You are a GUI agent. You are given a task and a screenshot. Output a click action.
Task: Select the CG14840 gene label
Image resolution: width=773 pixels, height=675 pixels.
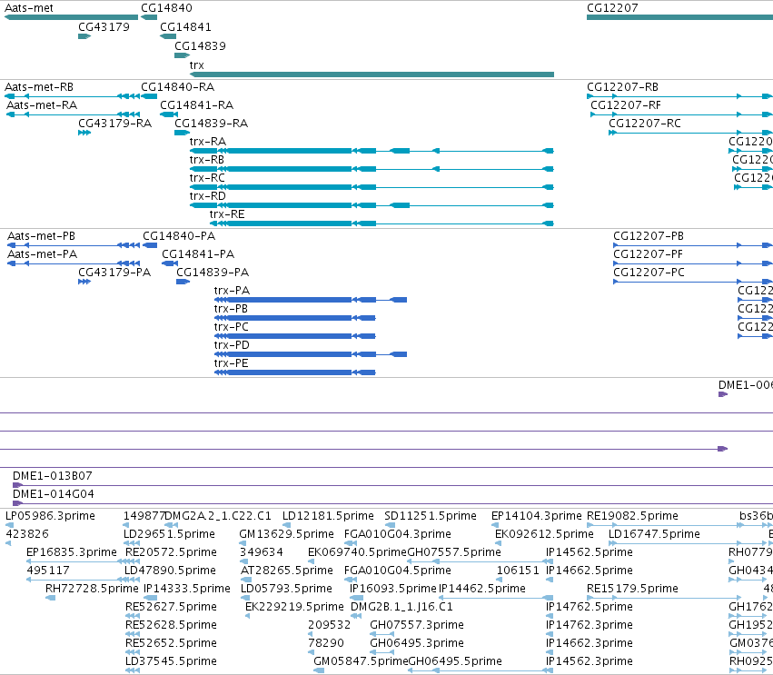tap(166, 8)
